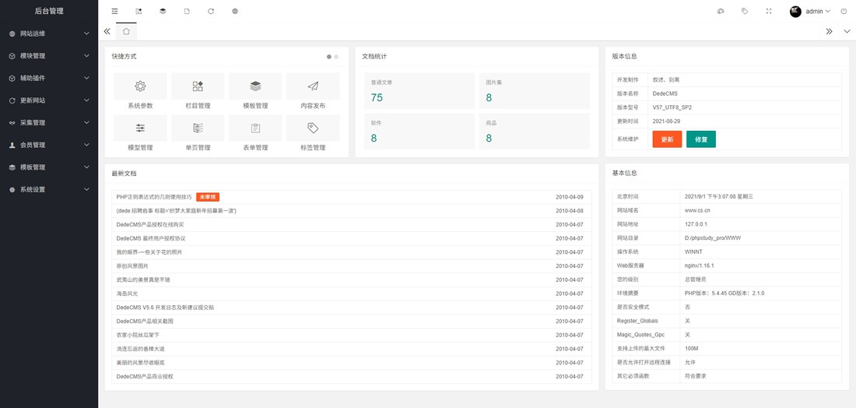Viewport: 856px width, 408px height.
Task: Switch to second shortcut carousel page dot
Action: [x=336, y=57]
